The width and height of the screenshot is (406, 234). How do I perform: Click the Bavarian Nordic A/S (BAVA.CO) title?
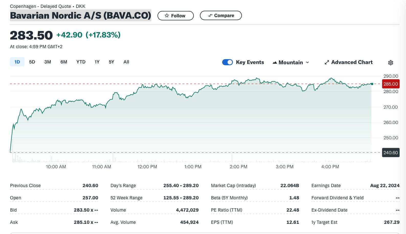coord(81,16)
